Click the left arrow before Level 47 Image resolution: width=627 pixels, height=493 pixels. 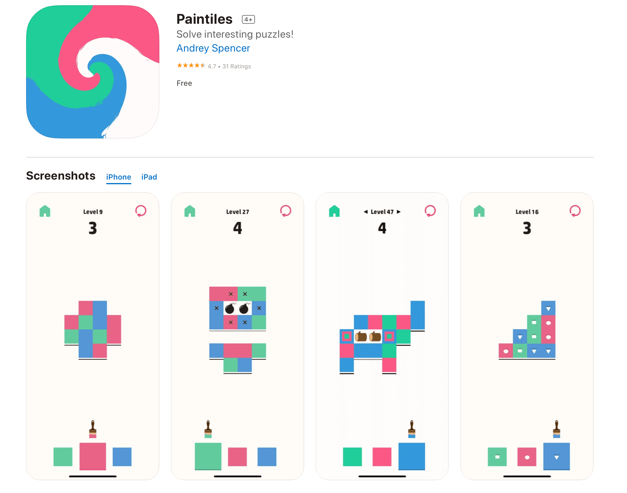click(x=366, y=211)
